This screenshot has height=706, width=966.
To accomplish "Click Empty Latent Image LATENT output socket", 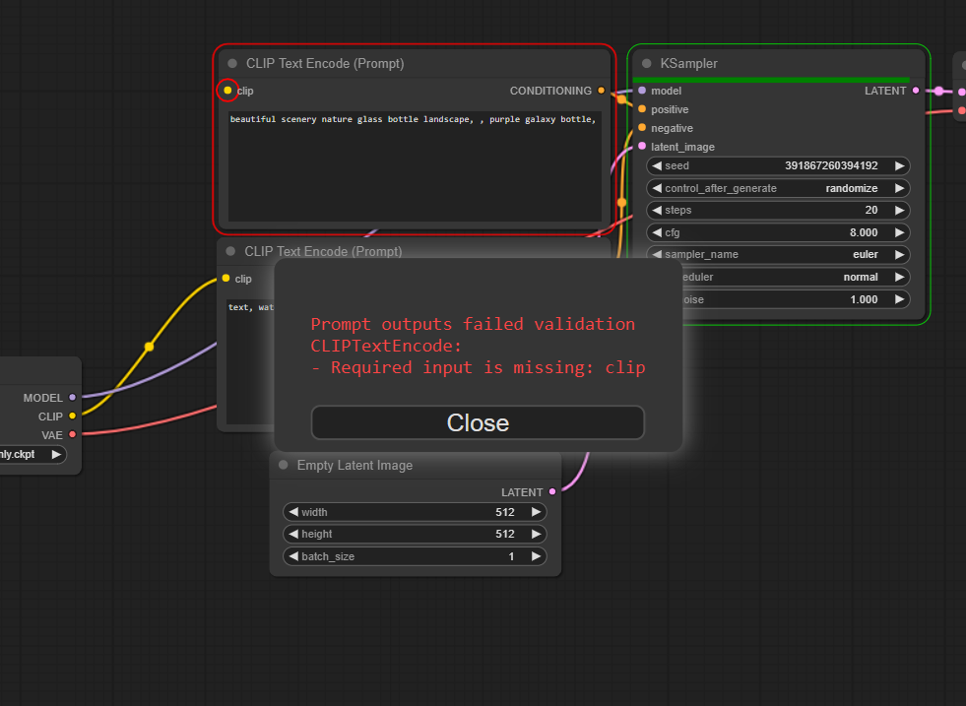I will pyautogui.click(x=551, y=491).
